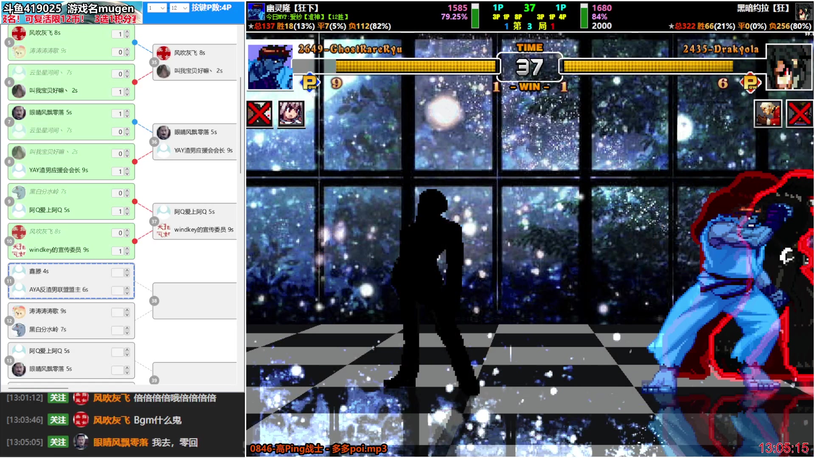The image size is (815, 458).
Task: Click 涛涛涛歌 bear avatar in match 5
Action: [x=19, y=51]
